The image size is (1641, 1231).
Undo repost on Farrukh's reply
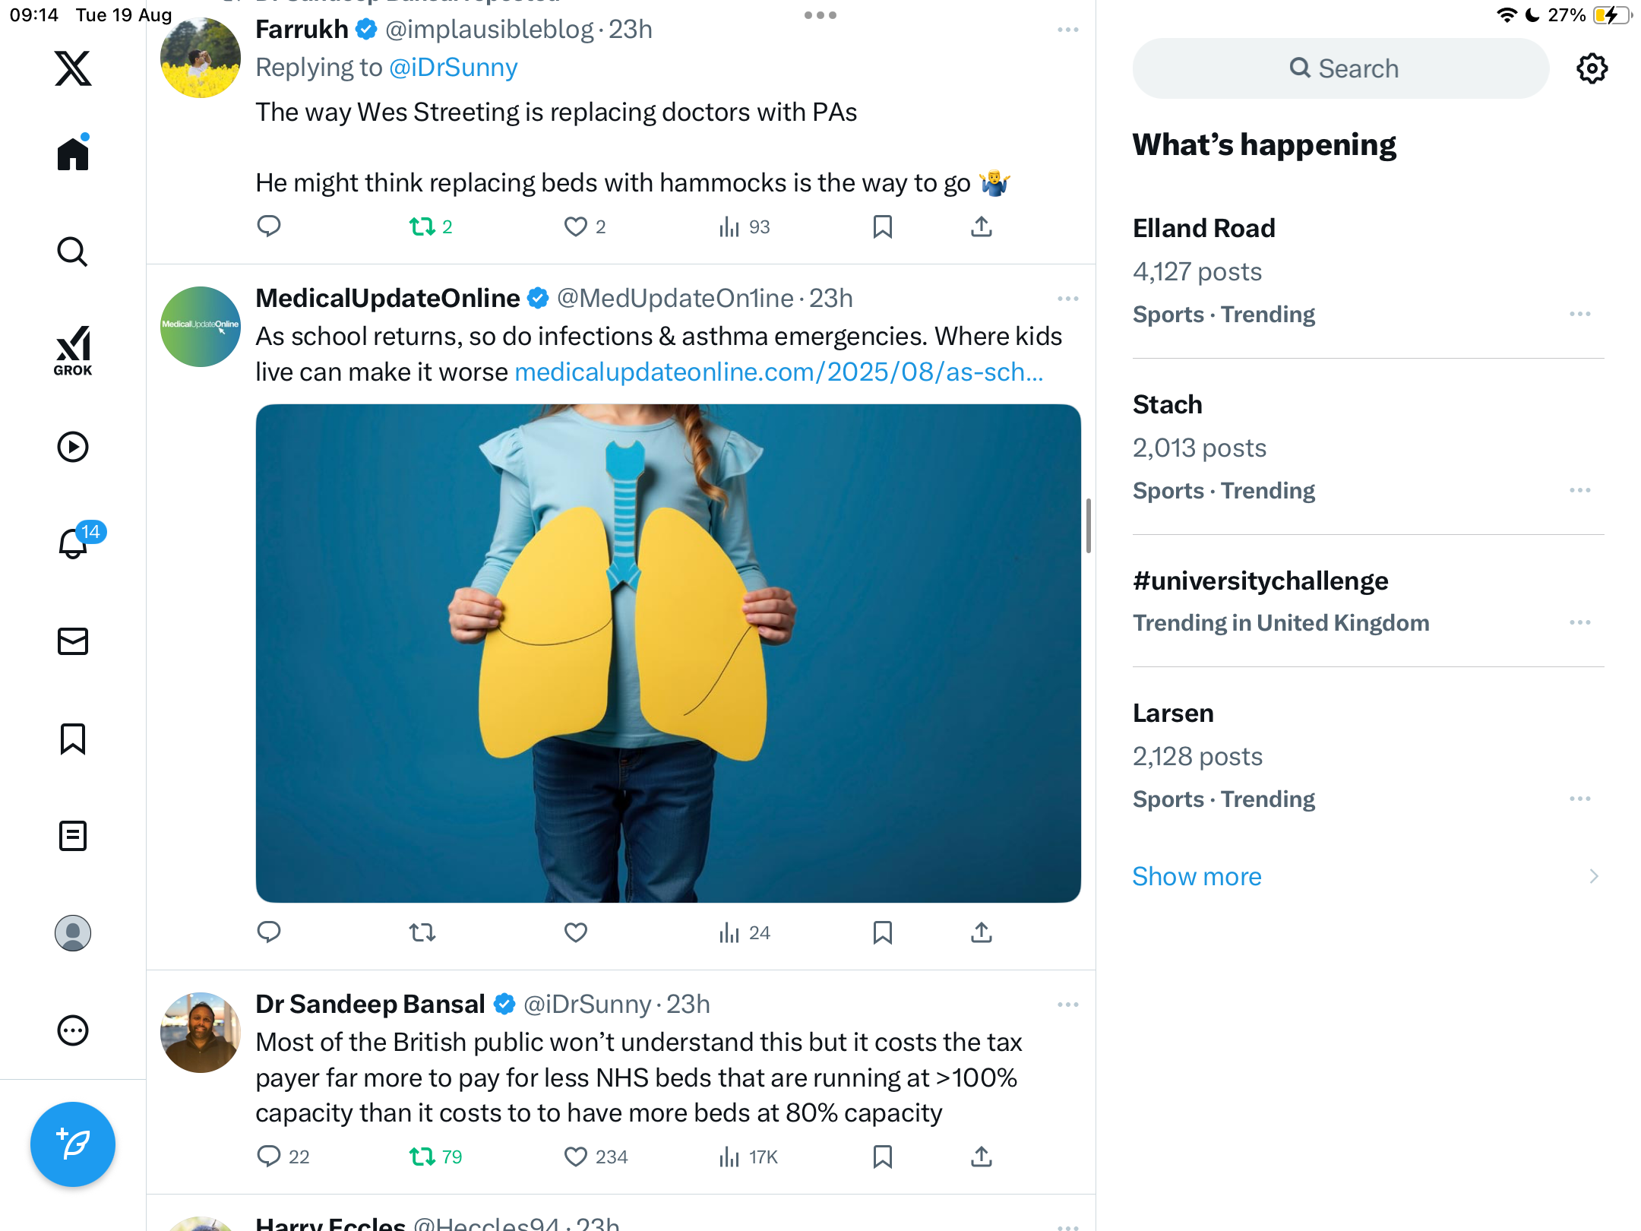(x=422, y=226)
